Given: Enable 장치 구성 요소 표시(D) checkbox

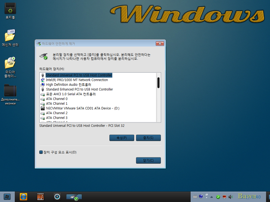Looking at the screenshot, I should pos(41,152).
